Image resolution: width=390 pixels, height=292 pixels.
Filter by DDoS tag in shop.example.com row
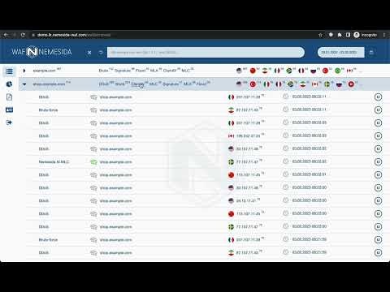(x=104, y=84)
